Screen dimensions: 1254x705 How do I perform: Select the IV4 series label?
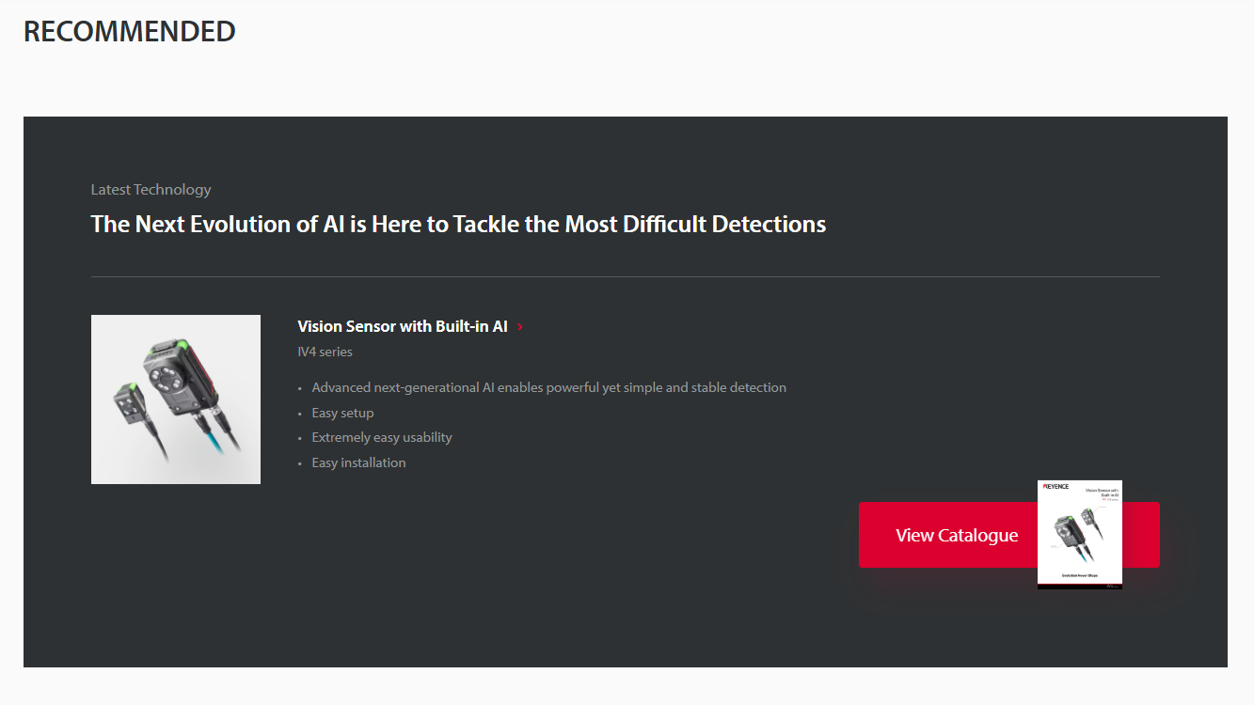325,352
